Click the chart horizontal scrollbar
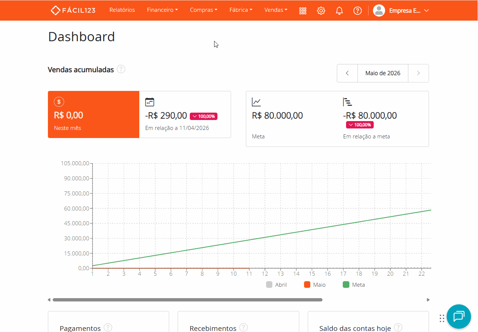The width and height of the screenshot is (478, 332). tap(188, 300)
